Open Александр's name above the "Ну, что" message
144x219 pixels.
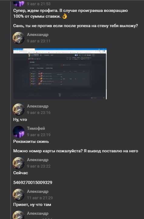tap(38, 106)
